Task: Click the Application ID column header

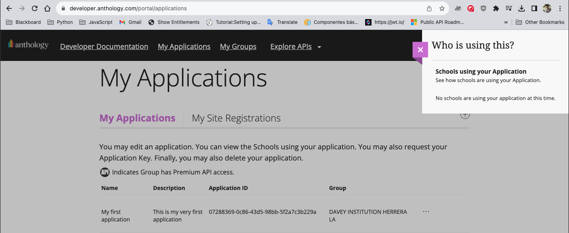Action: click(x=228, y=188)
